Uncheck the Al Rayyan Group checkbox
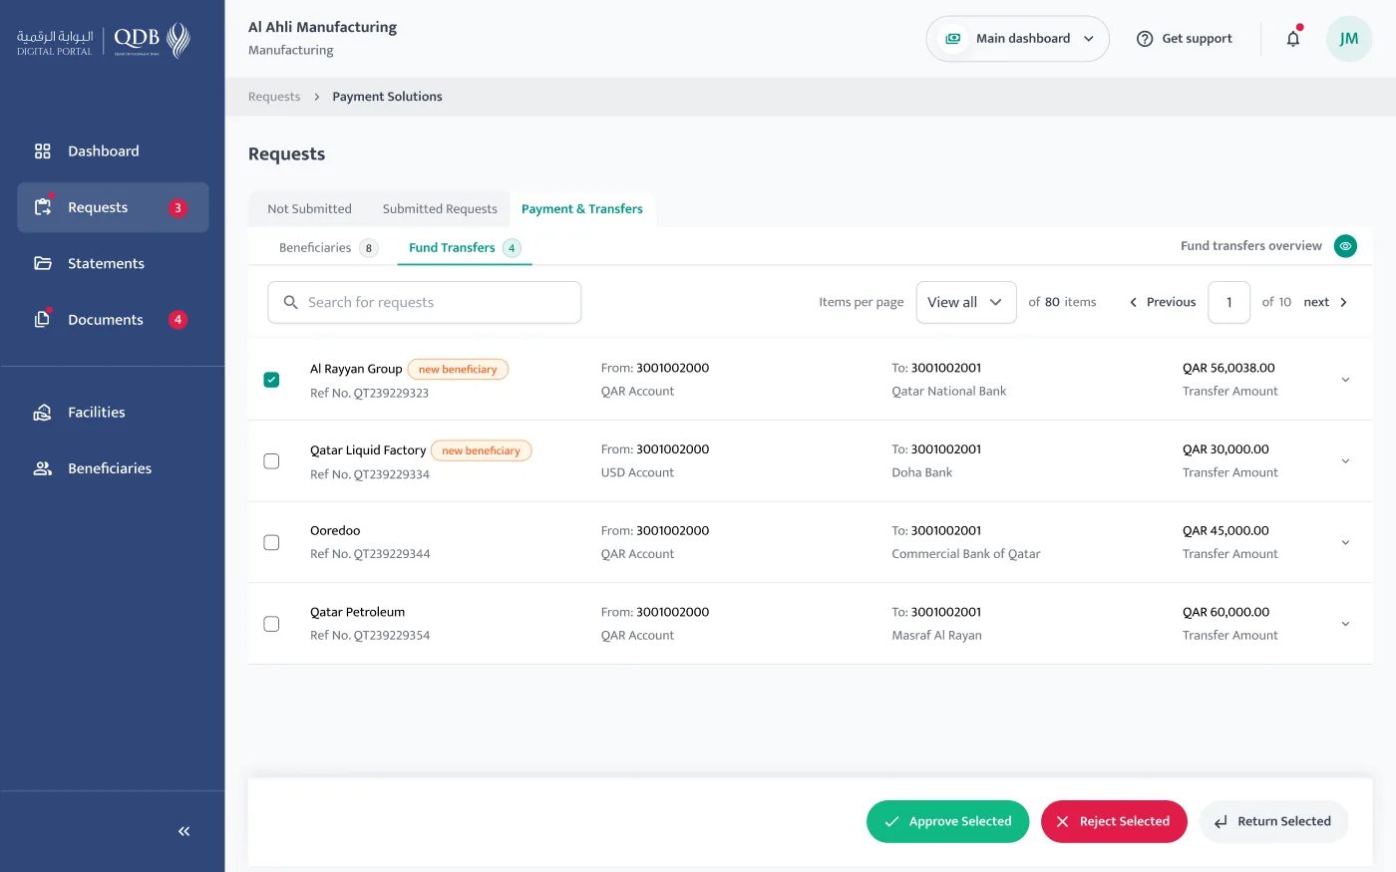This screenshot has width=1396, height=872. coord(271,380)
